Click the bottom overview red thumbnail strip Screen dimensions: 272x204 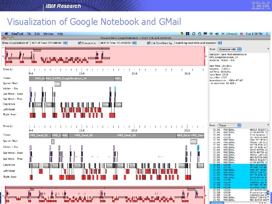(x=105, y=195)
